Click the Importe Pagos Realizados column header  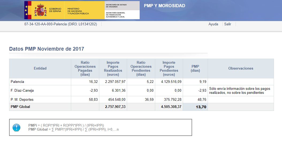coord(113,69)
